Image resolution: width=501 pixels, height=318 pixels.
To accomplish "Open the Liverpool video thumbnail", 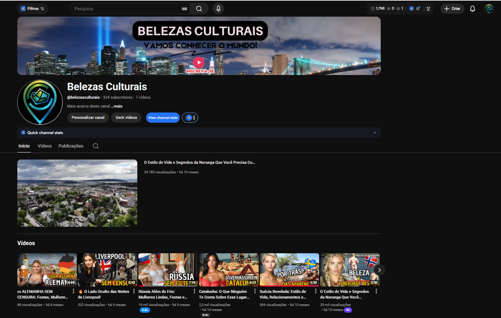I will click(x=108, y=270).
